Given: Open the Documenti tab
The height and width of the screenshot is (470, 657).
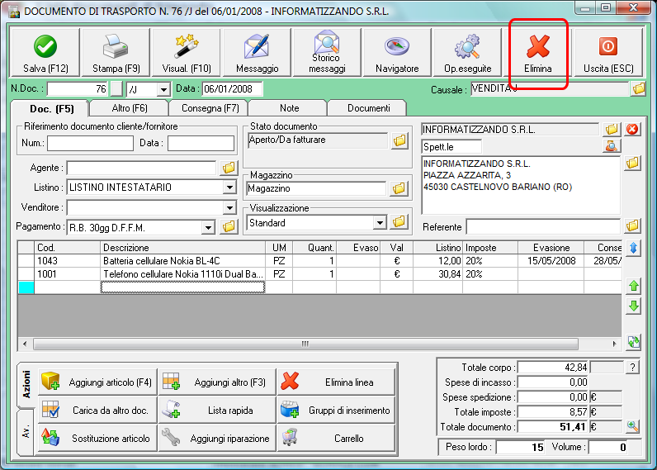Looking at the screenshot, I should [368, 108].
